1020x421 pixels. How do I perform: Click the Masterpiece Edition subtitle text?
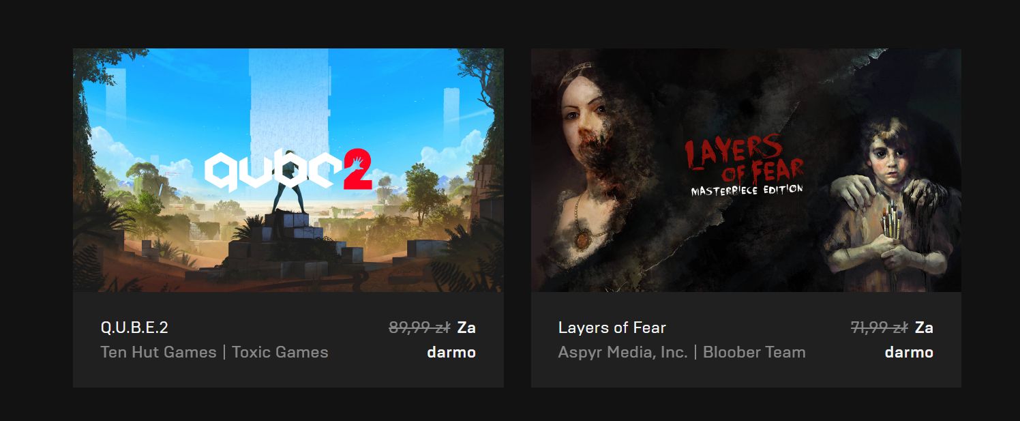point(747,190)
